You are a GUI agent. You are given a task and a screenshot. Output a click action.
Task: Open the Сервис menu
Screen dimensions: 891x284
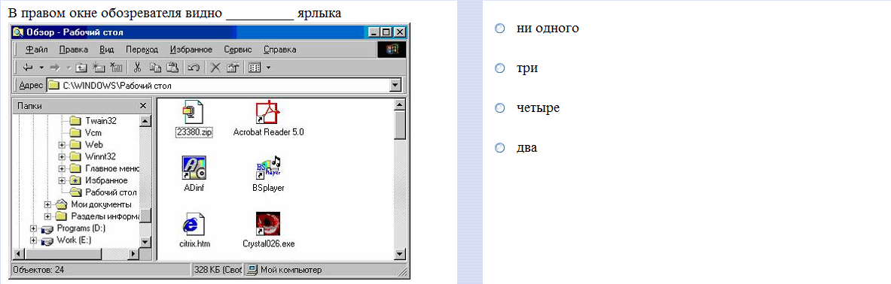click(x=238, y=50)
